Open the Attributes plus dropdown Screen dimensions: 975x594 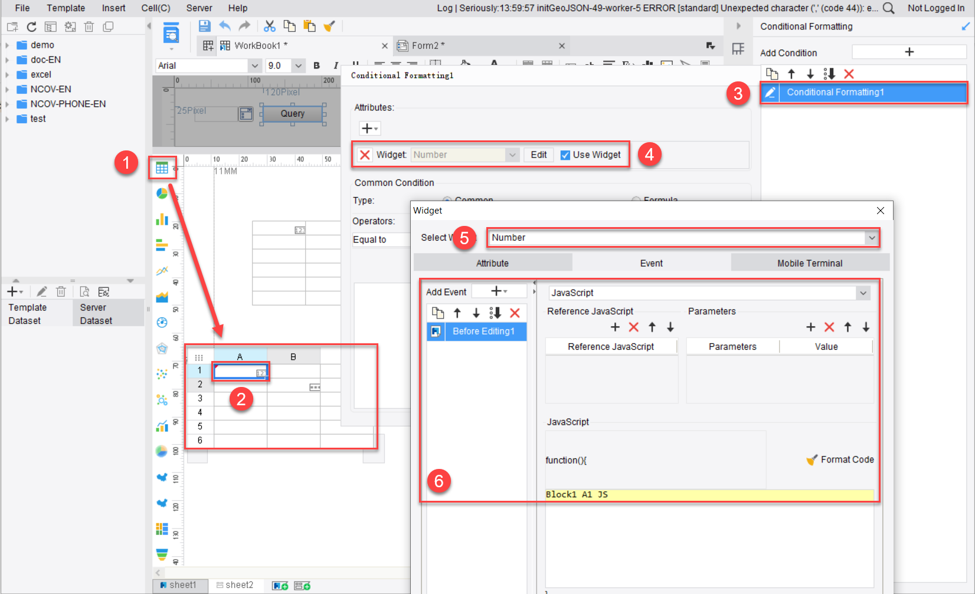pos(369,129)
